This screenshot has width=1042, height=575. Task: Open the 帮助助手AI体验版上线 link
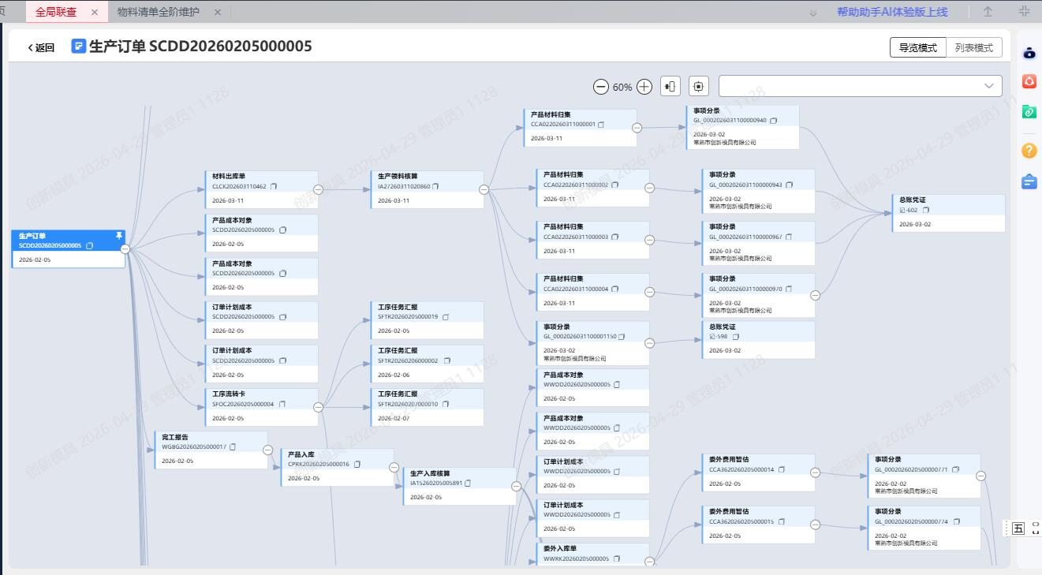(x=891, y=12)
